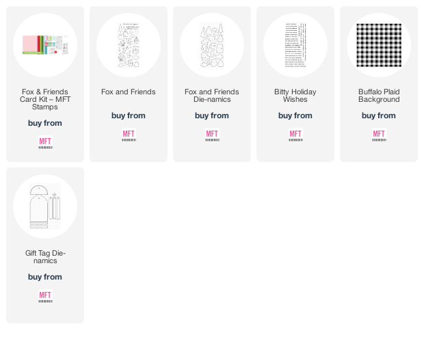
Task: Click 'buy from' under Buffalo Plaid Background
Action: pos(379,116)
